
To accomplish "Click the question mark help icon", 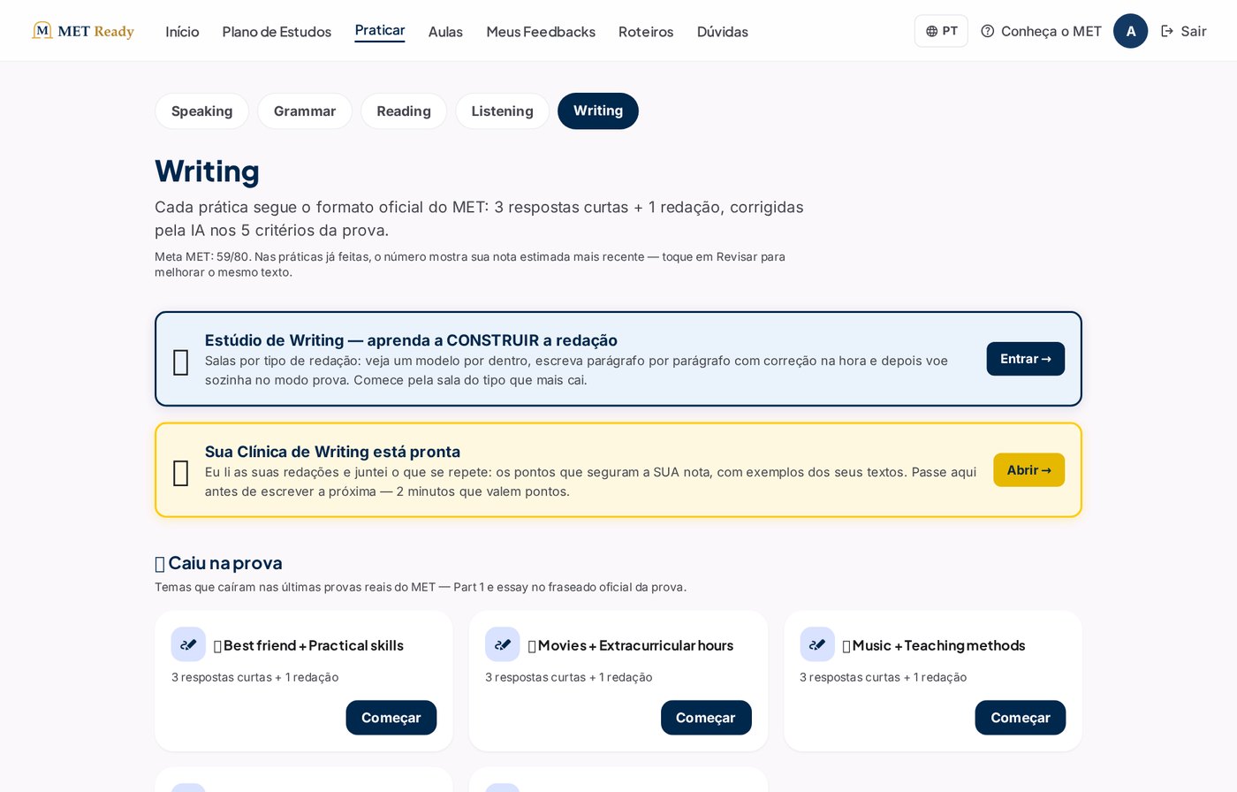I will point(988,31).
